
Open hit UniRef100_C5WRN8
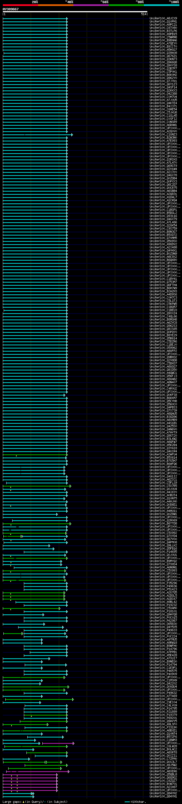coord(163,37)
